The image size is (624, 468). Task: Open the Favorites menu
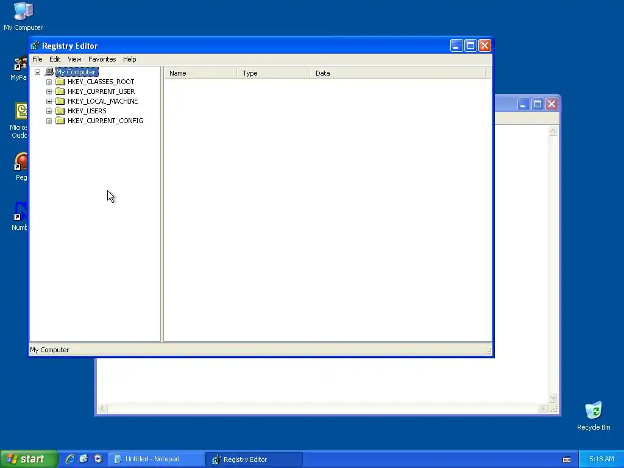[102, 59]
